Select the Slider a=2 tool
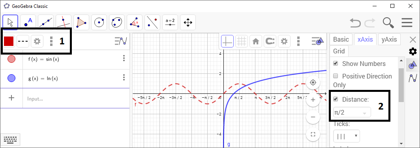This screenshot has height=148, width=420. tap(170, 22)
